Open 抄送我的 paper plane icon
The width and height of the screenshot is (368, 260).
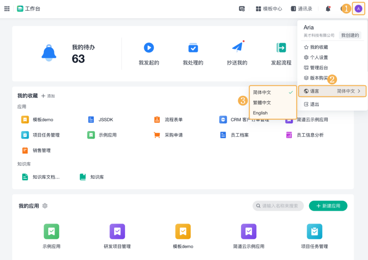[x=237, y=47]
